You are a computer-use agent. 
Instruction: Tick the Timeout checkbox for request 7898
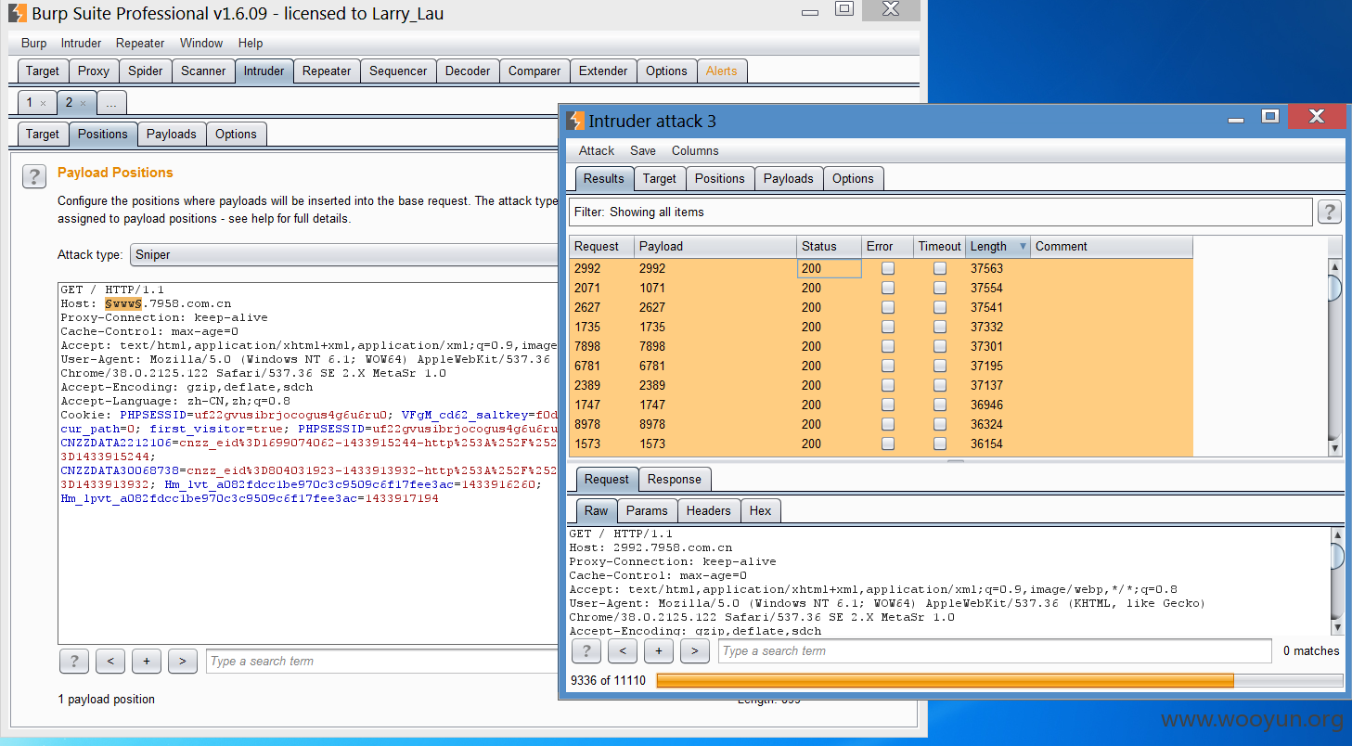click(940, 346)
